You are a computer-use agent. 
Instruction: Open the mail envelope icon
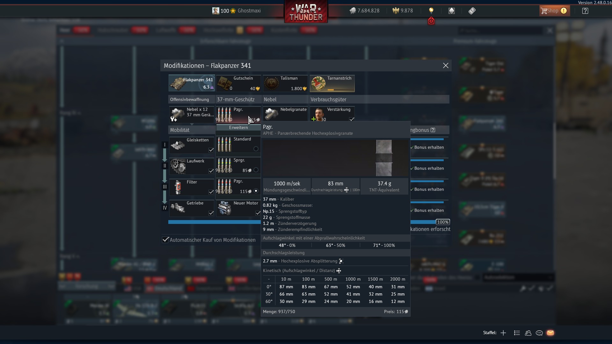click(x=550, y=333)
